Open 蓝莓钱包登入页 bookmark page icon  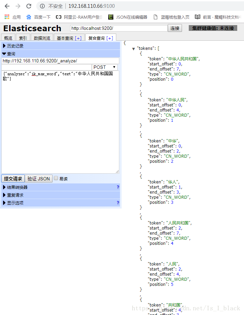coord(156,17)
